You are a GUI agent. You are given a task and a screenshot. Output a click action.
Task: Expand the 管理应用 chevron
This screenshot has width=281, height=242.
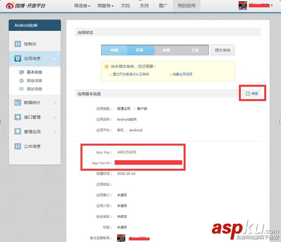tap(55, 132)
